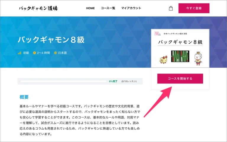The width and height of the screenshot is (227, 142).
Task: Click the globe icon beside 日本語
Action: click(55, 53)
